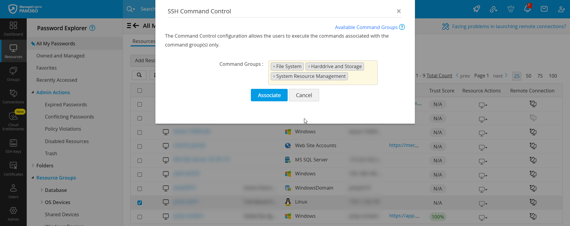Remove Harddrive and Storage command group tag
The image size is (570, 226).
point(309,67)
